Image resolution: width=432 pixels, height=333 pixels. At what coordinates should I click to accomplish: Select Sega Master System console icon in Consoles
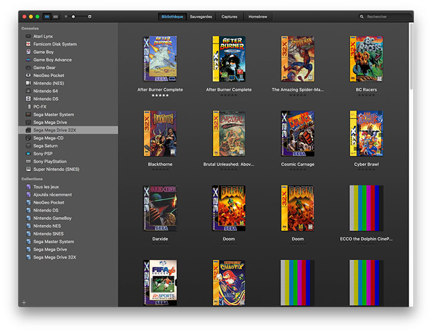[28, 114]
